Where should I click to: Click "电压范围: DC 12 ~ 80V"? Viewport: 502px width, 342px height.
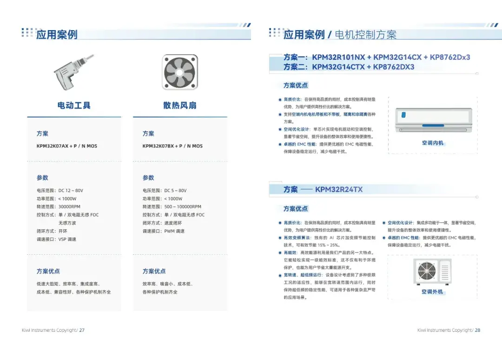coord(60,191)
